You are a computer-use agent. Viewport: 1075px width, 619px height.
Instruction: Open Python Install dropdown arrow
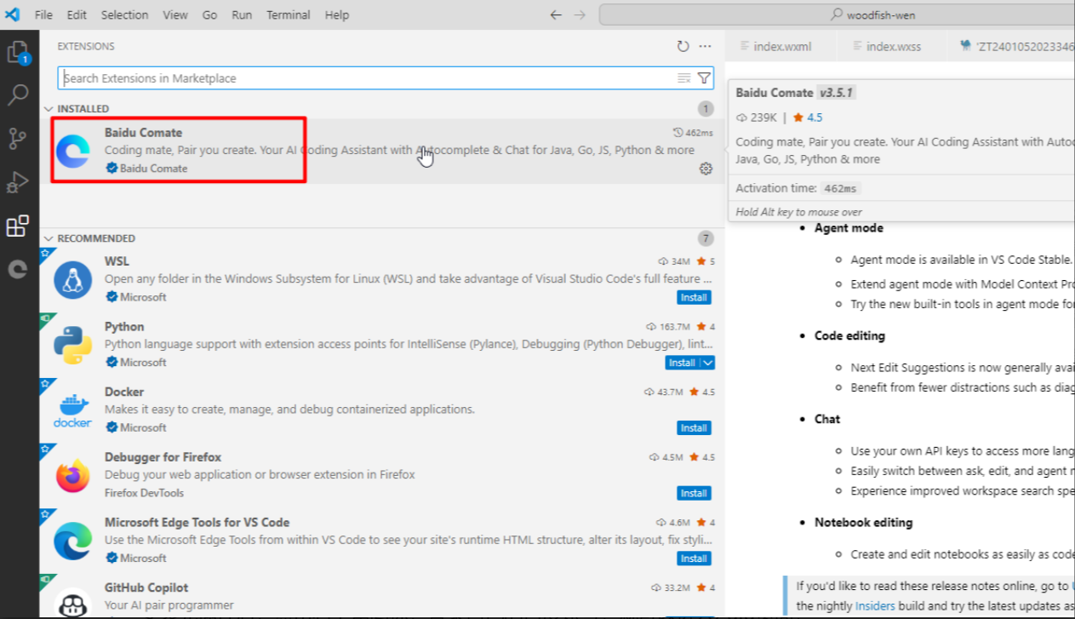708,363
